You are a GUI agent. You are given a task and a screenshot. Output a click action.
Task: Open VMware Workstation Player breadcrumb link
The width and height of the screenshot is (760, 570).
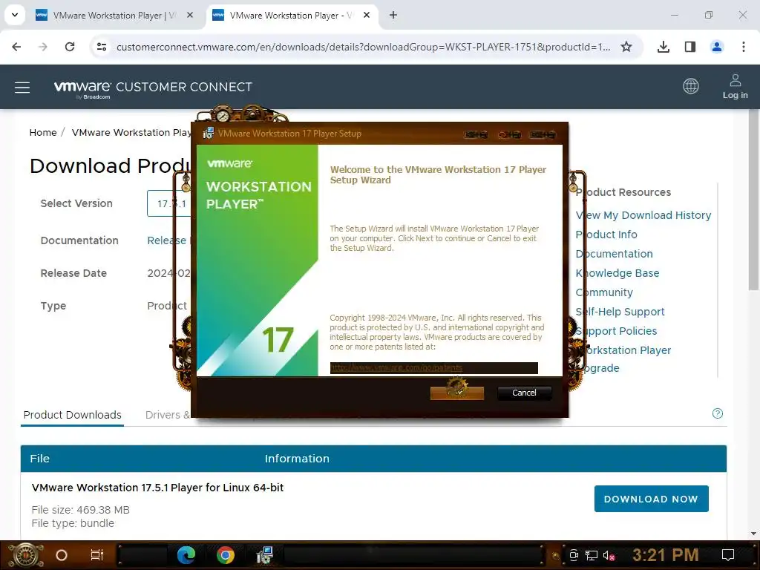coord(131,132)
